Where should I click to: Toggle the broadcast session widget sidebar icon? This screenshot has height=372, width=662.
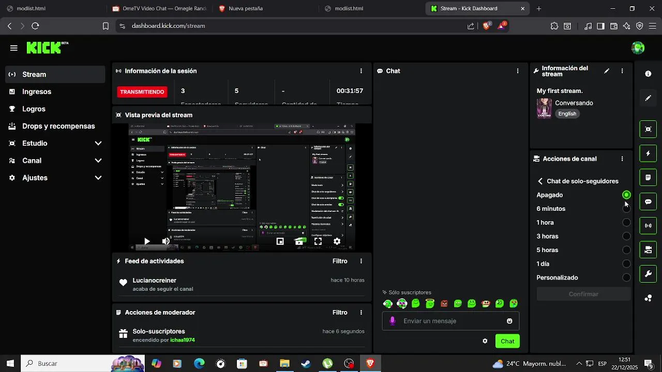coord(648,226)
